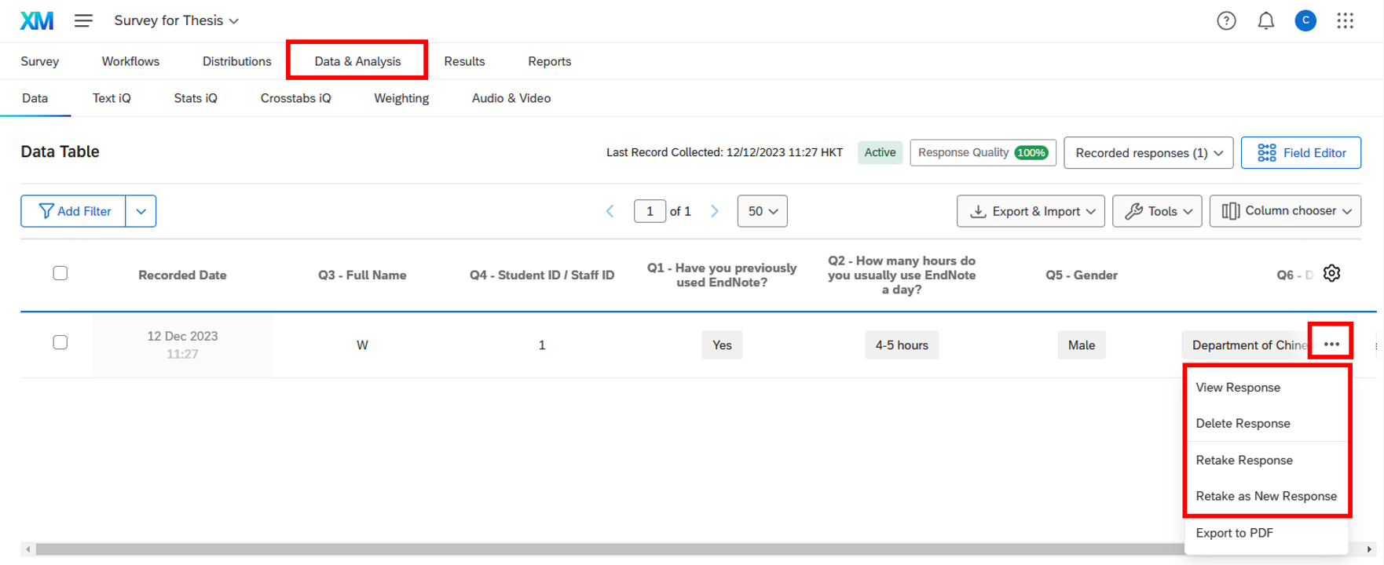Open the 50 per page dropdown
The height and width of the screenshot is (565, 1384).
pos(762,211)
